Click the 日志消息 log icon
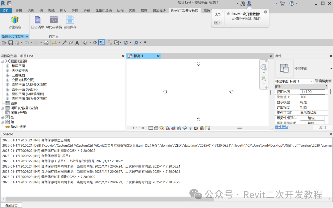This screenshot has height=208, width=333. (x=38, y=20)
